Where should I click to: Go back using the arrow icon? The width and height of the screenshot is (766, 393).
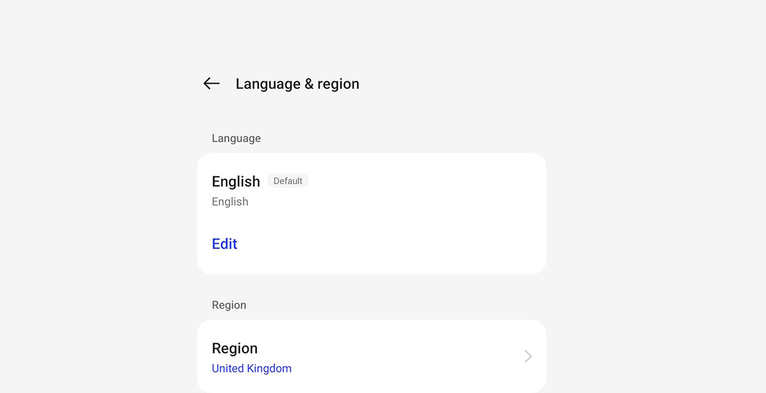pos(211,84)
